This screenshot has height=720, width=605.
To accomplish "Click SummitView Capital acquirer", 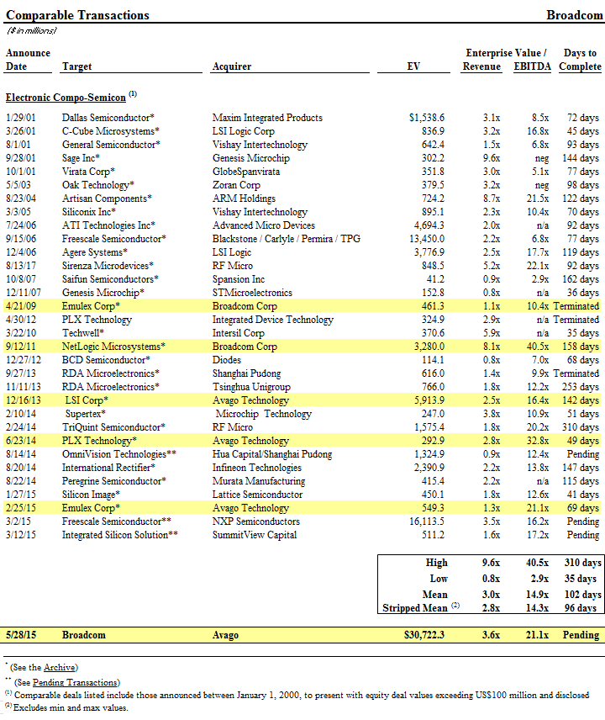I will [x=255, y=534].
